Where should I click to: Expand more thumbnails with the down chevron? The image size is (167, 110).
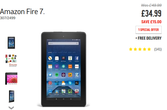(11, 108)
